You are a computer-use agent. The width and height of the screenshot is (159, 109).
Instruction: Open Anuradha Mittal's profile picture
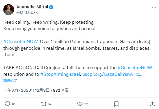point(9,10)
